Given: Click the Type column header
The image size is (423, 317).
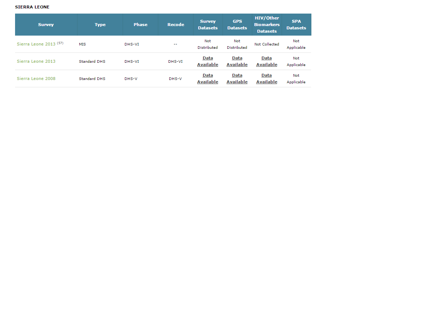Looking at the screenshot, I should [100, 25].
